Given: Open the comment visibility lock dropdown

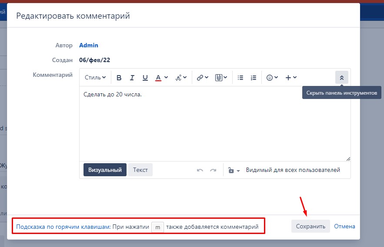Looking at the screenshot, I should [x=234, y=170].
